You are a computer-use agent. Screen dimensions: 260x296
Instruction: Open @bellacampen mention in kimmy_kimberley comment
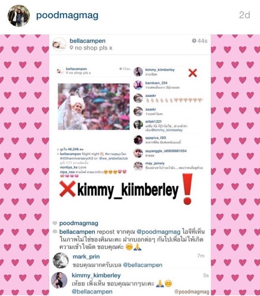[92, 291]
